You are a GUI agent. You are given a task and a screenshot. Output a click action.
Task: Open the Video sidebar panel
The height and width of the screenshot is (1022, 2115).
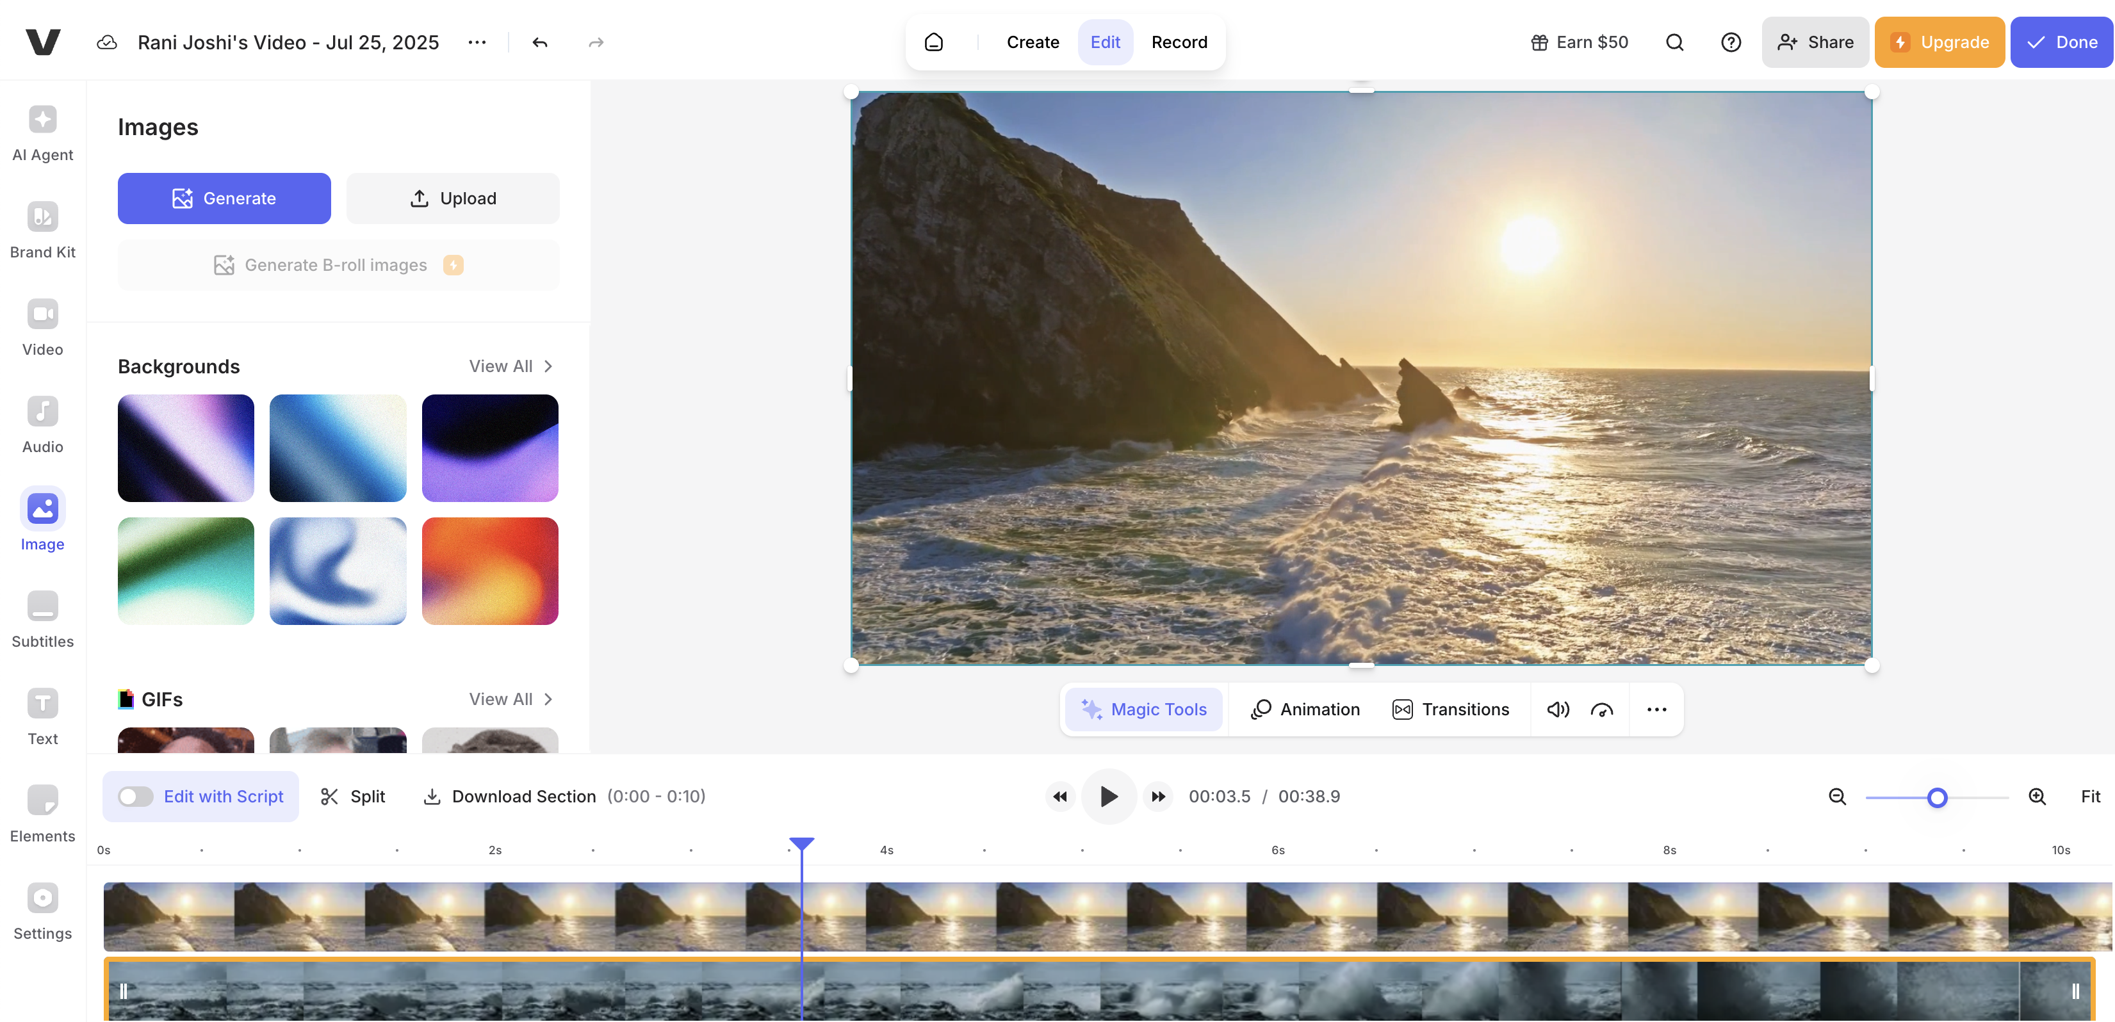pyautogui.click(x=43, y=327)
